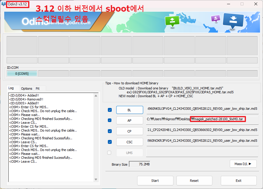Click the AP button to choose file
Viewport: 263px width, 189px height.
point(129,121)
